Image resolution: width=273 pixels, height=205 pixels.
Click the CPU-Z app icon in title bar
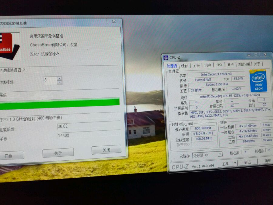coord(166,57)
